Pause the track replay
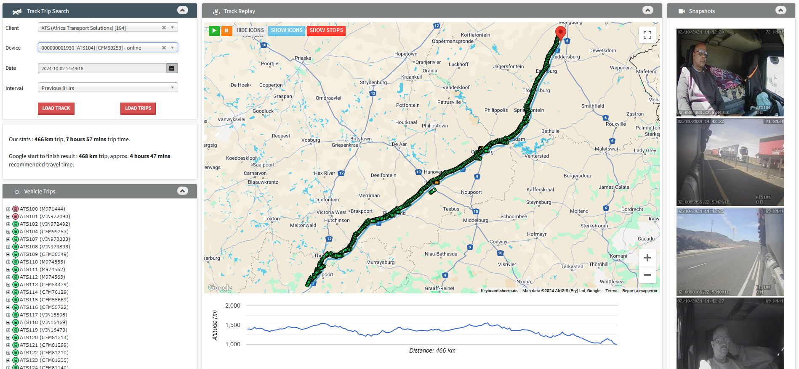 [x=226, y=30]
